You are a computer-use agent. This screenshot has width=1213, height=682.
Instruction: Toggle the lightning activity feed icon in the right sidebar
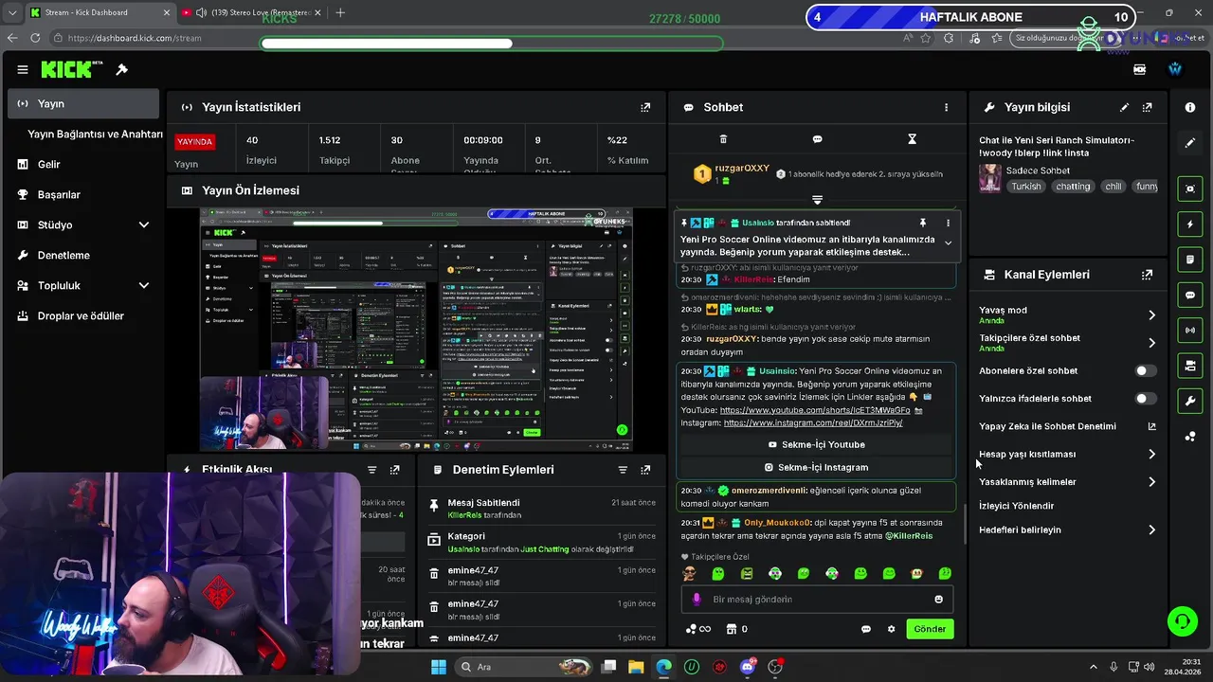pyautogui.click(x=1190, y=224)
